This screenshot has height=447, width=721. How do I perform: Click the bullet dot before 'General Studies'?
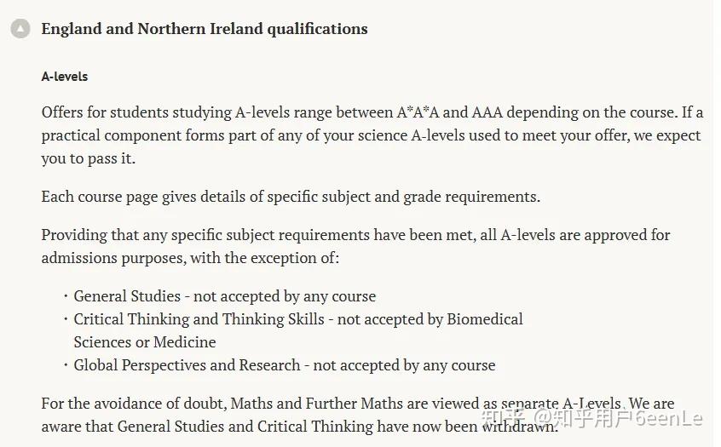(x=66, y=296)
